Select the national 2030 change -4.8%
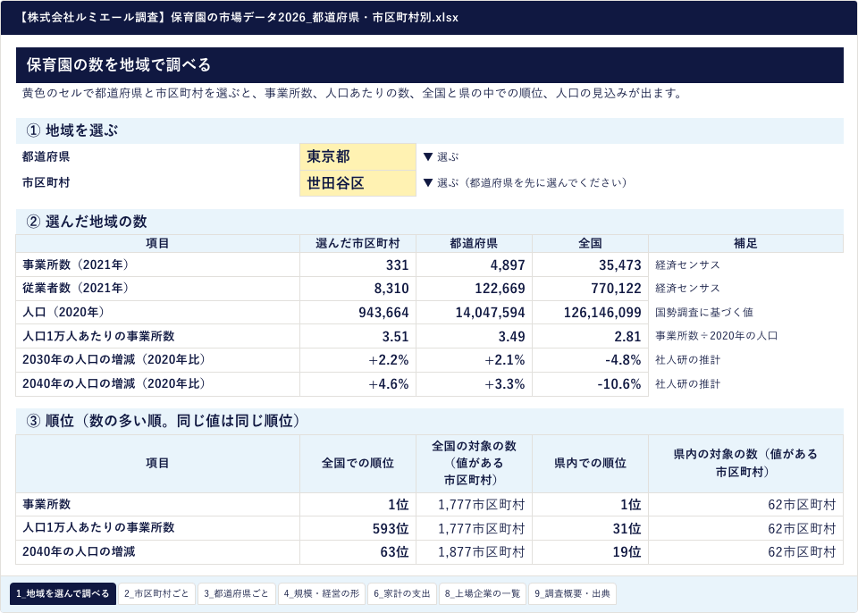Image resolution: width=858 pixels, height=613 pixels. click(591, 360)
